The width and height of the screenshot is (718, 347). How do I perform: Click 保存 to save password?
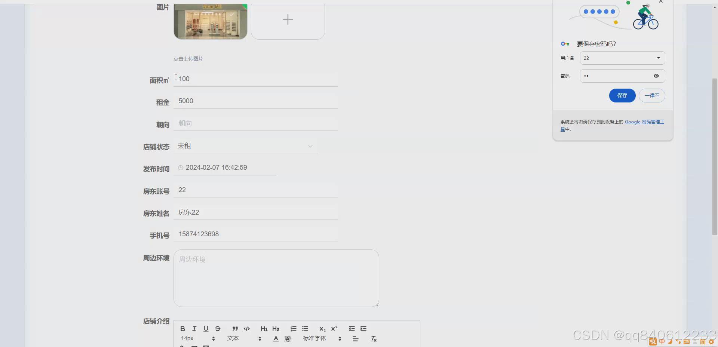point(622,95)
